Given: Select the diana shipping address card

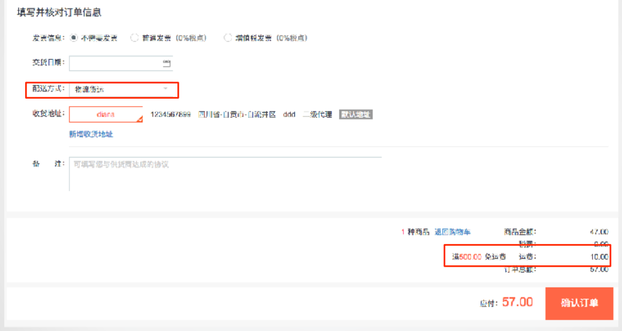Looking at the screenshot, I should tap(106, 115).
